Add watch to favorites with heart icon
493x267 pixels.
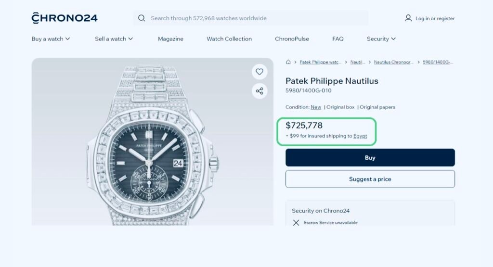(x=259, y=72)
